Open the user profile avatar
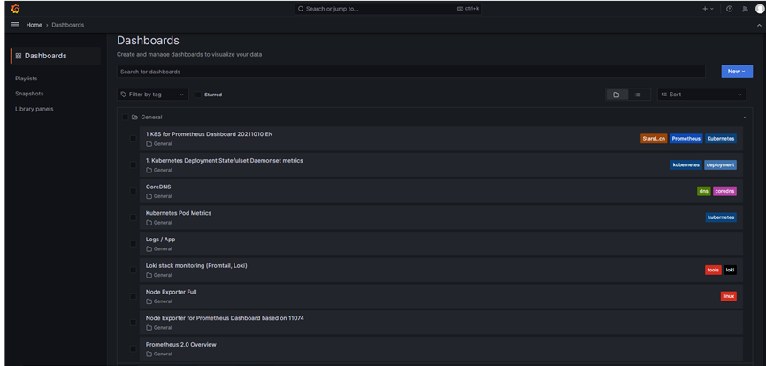This screenshot has width=766, height=366. click(760, 9)
